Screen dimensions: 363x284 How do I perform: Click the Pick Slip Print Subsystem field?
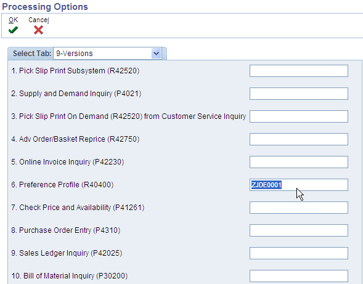(299, 71)
